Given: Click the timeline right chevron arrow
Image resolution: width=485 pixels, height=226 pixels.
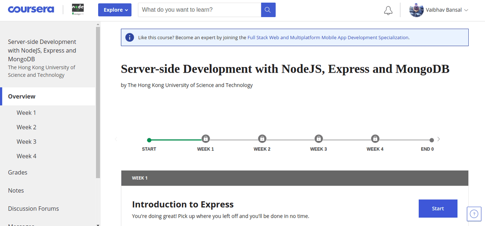Looking at the screenshot, I should (438, 139).
